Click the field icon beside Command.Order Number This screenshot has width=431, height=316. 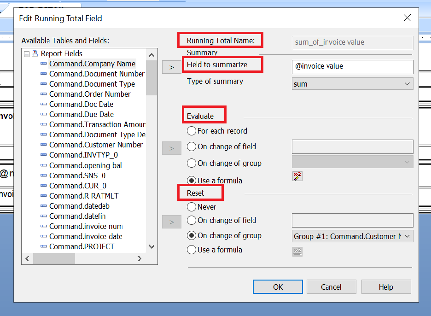(x=44, y=94)
